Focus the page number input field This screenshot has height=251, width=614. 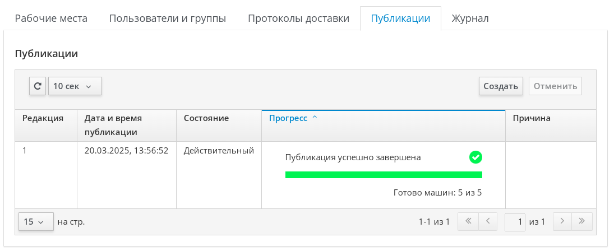point(515,222)
